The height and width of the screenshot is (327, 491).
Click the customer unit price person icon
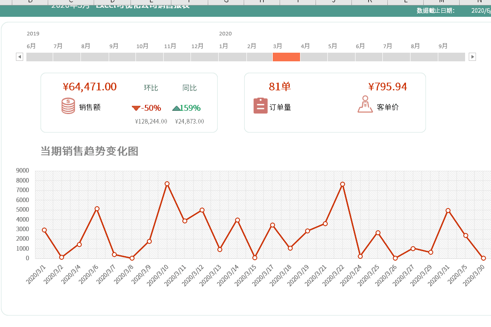pos(365,104)
